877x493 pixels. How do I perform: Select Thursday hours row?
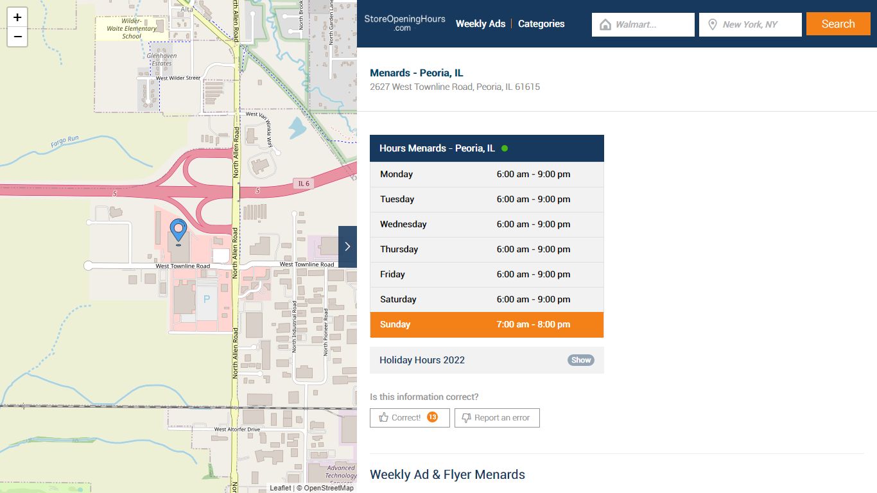[487, 249]
